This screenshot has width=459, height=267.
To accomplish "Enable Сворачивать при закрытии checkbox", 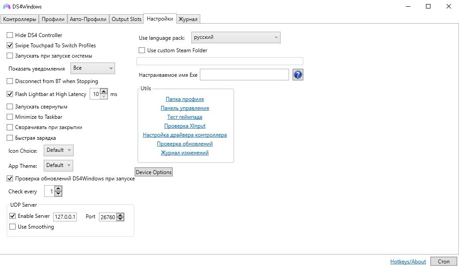I will point(10,127).
